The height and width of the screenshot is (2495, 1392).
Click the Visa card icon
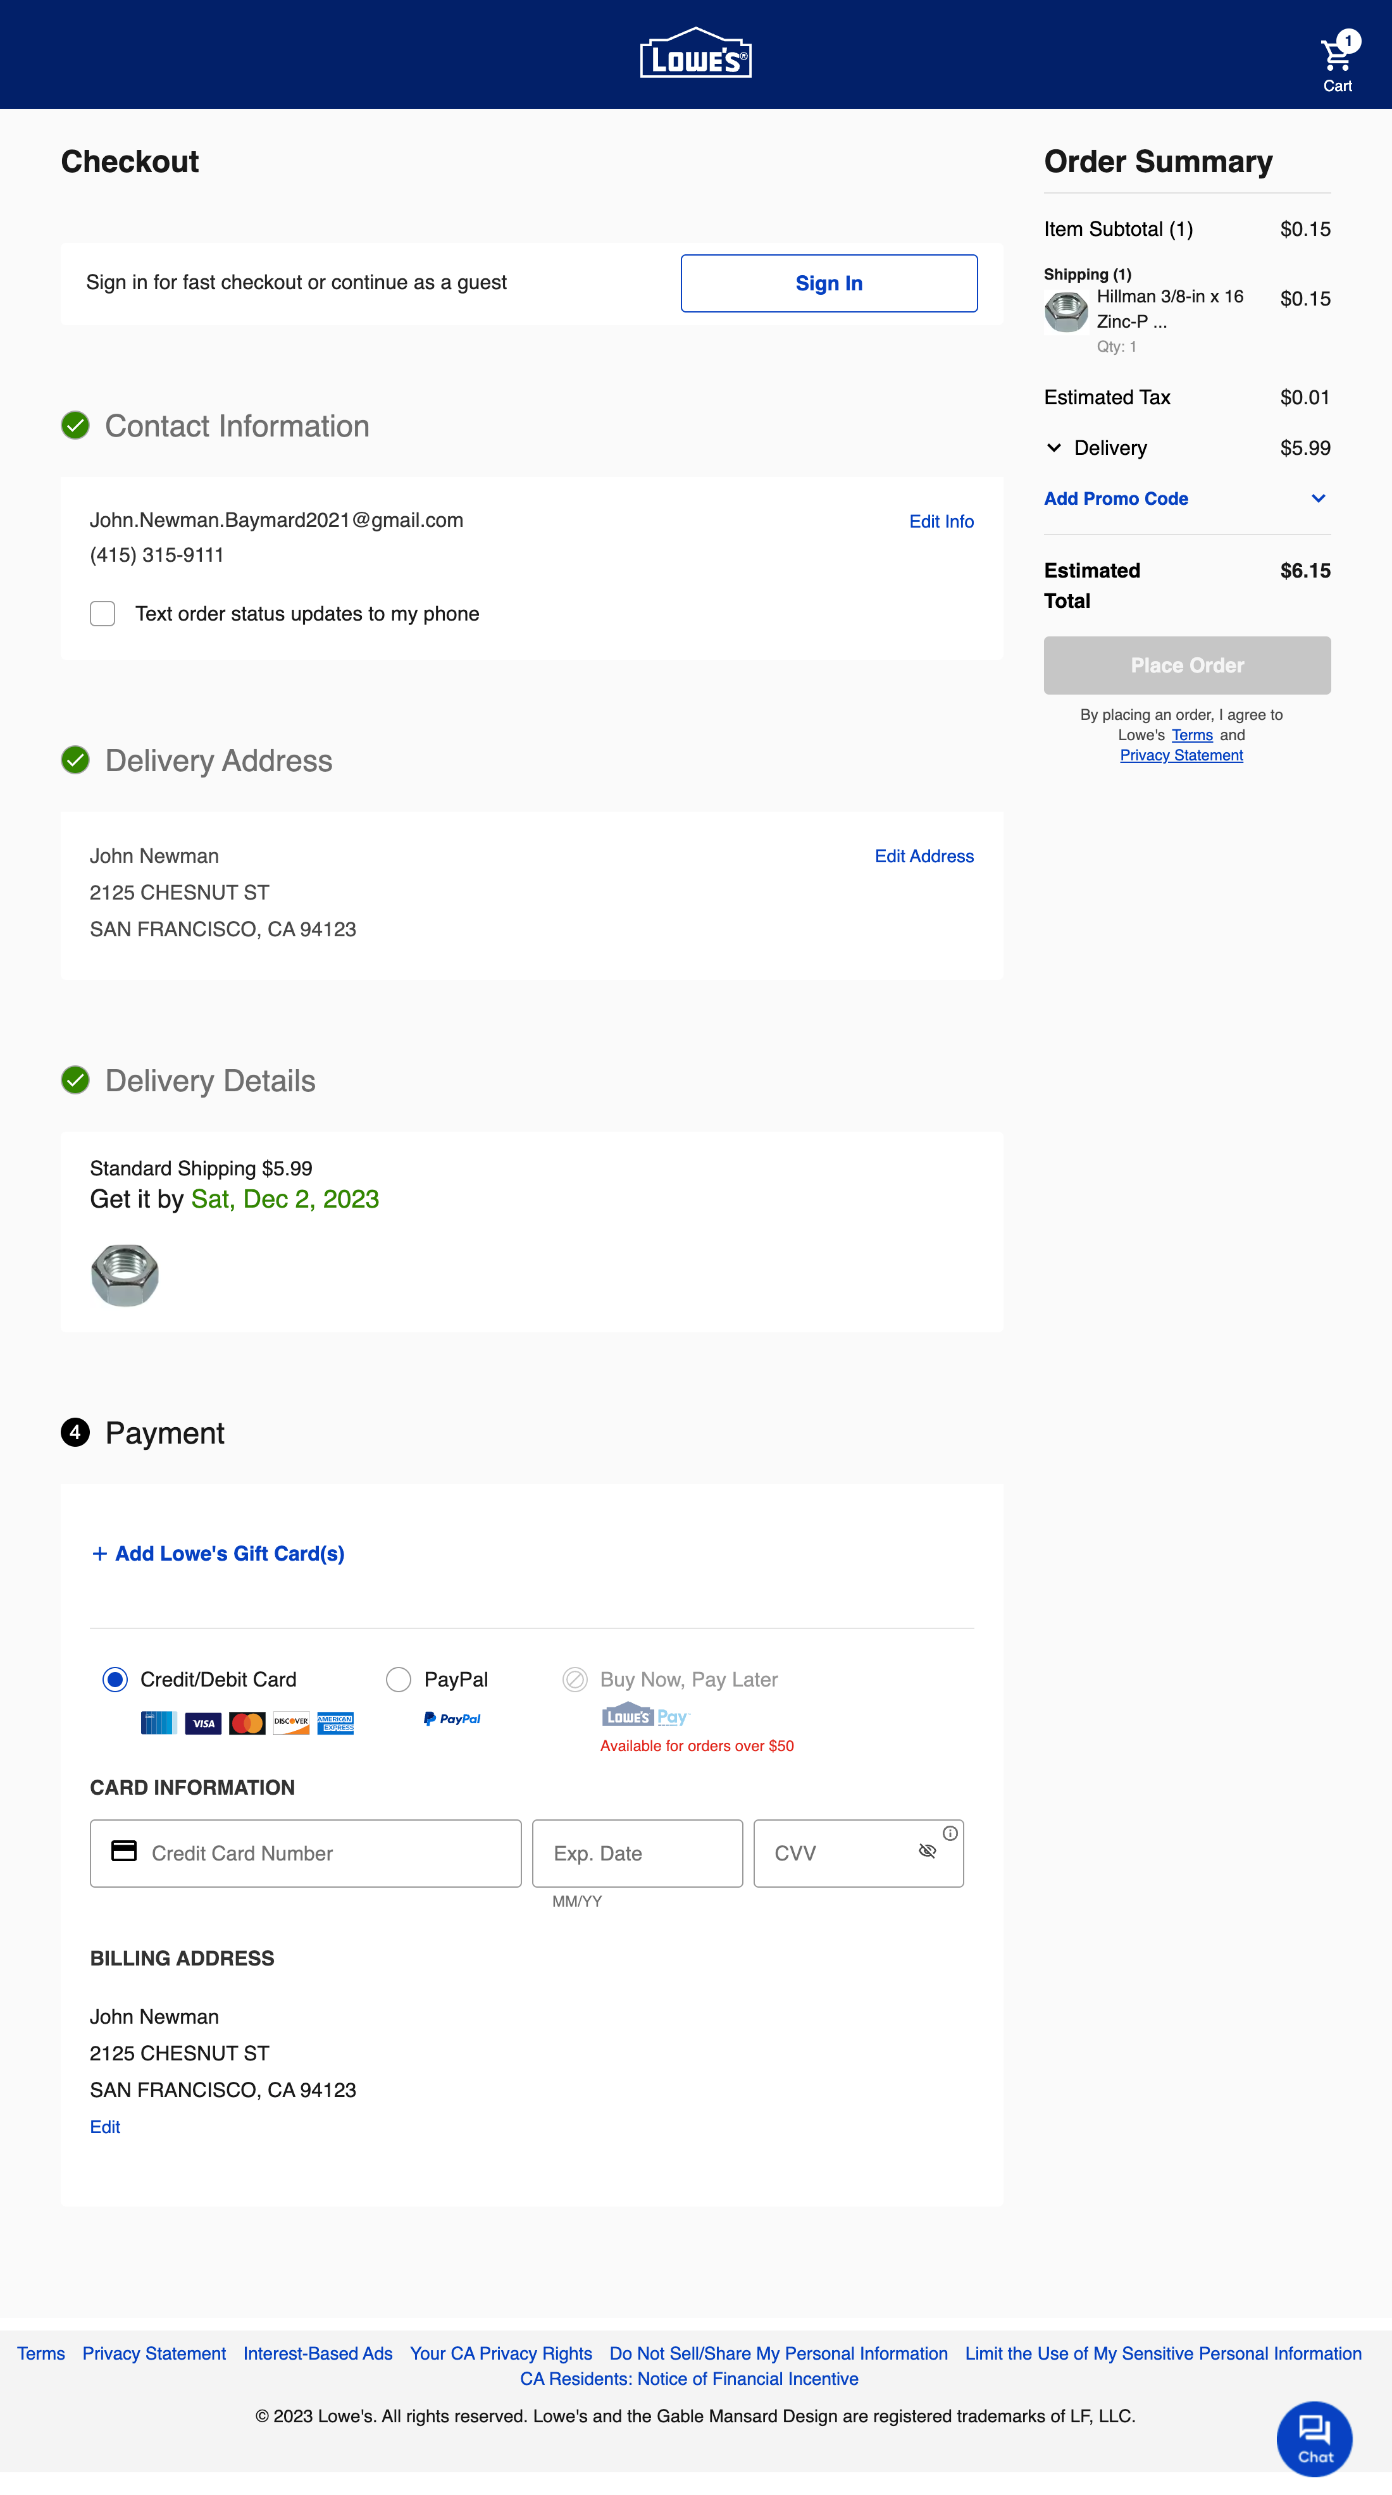pyautogui.click(x=204, y=1723)
